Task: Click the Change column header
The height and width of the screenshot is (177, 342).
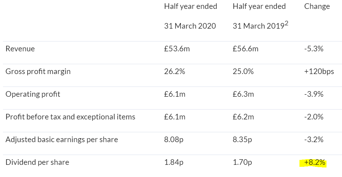Action: (x=317, y=7)
